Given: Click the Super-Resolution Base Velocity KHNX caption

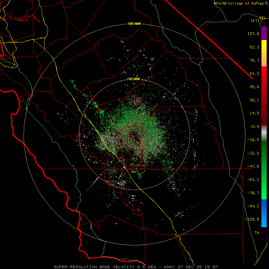Looking at the screenshot, I should pyautogui.click(x=136, y=267).
